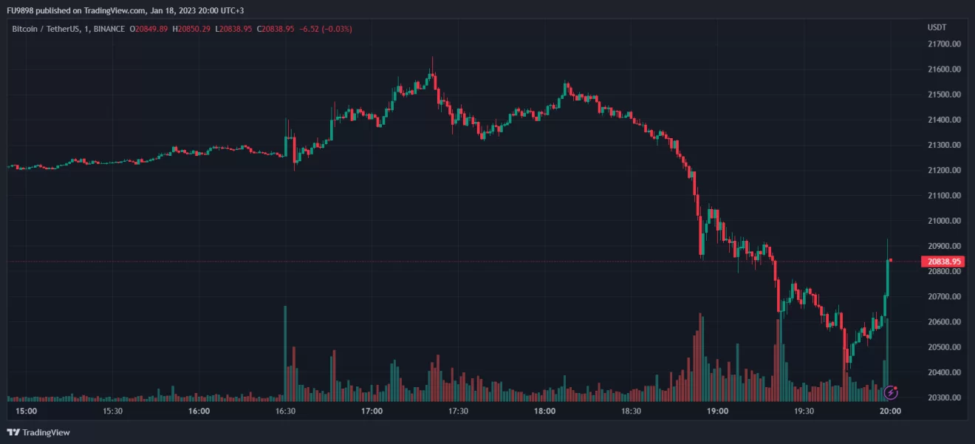Select the 20:00 time axis marker

click(x=889, y=411)
